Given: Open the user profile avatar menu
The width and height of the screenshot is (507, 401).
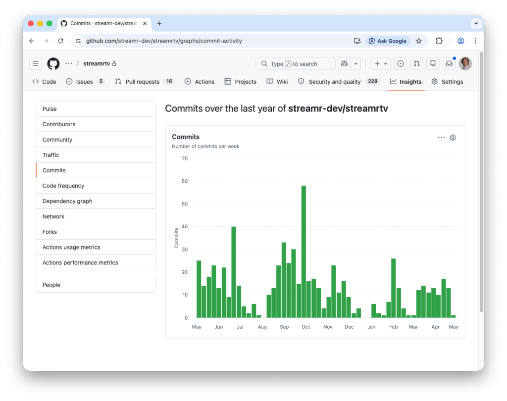Looking at the screenshot, I should coord(465,64).
